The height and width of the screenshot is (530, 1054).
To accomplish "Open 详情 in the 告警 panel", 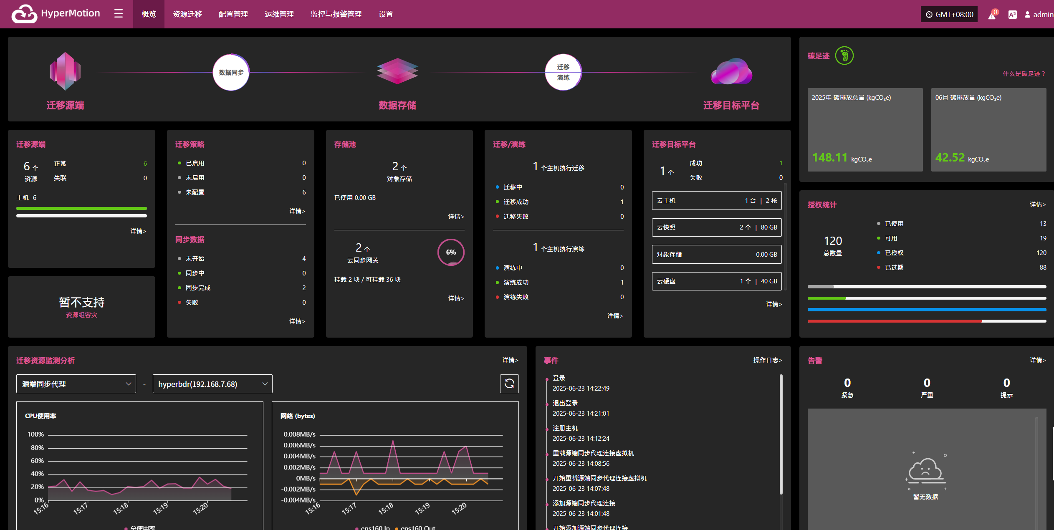I will [x=1038, y=360].
